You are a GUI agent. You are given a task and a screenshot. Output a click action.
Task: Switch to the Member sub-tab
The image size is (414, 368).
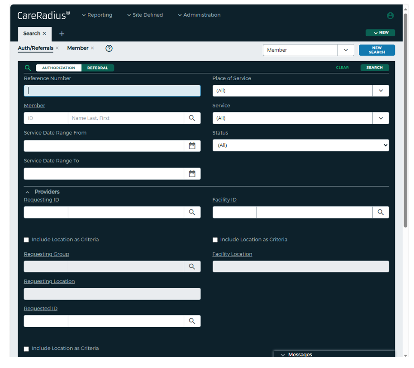pos(78,48)
